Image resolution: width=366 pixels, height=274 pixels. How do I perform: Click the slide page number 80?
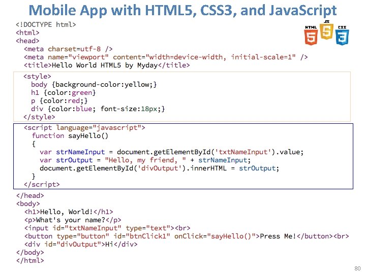pos(357,268)
